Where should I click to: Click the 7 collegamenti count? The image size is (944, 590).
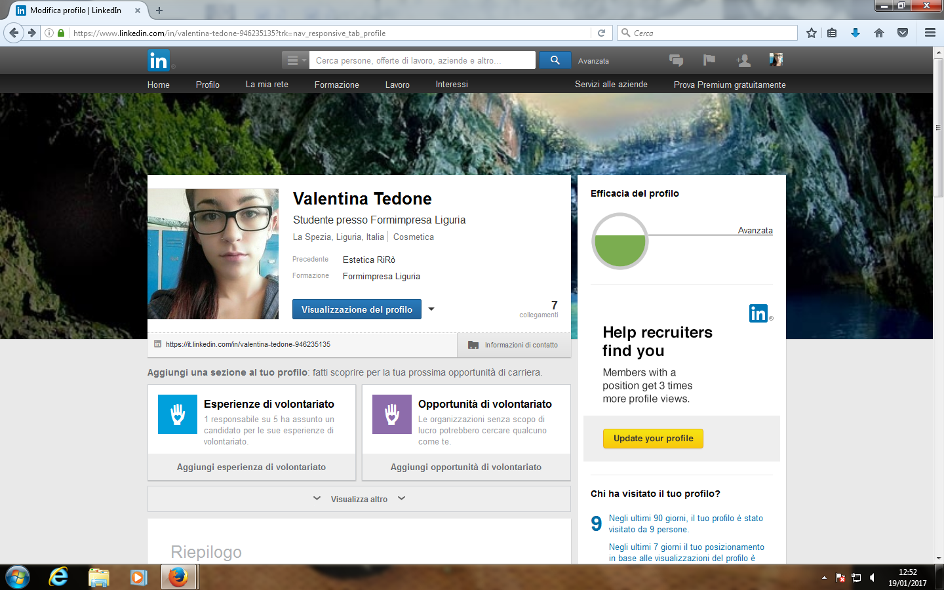[x=540, y=309]
